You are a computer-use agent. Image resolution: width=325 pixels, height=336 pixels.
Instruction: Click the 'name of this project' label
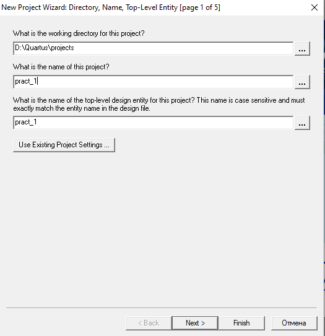(61, 67)
